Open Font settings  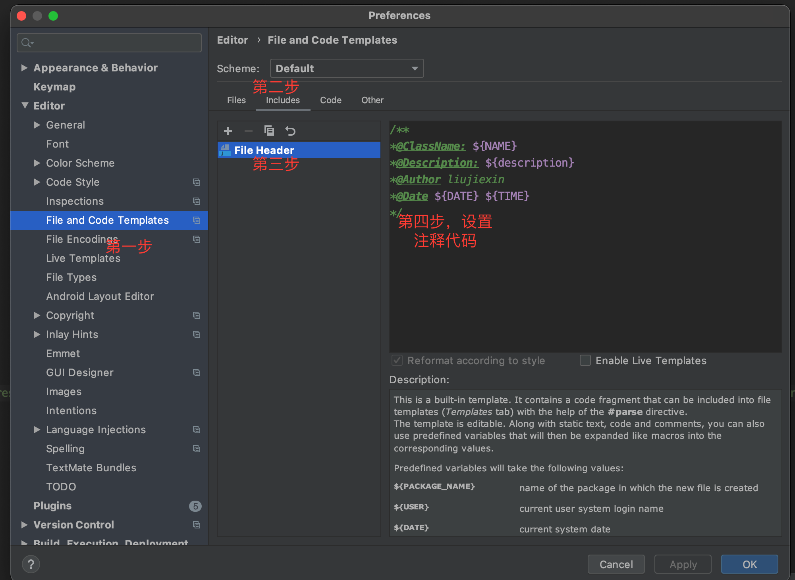57,144
